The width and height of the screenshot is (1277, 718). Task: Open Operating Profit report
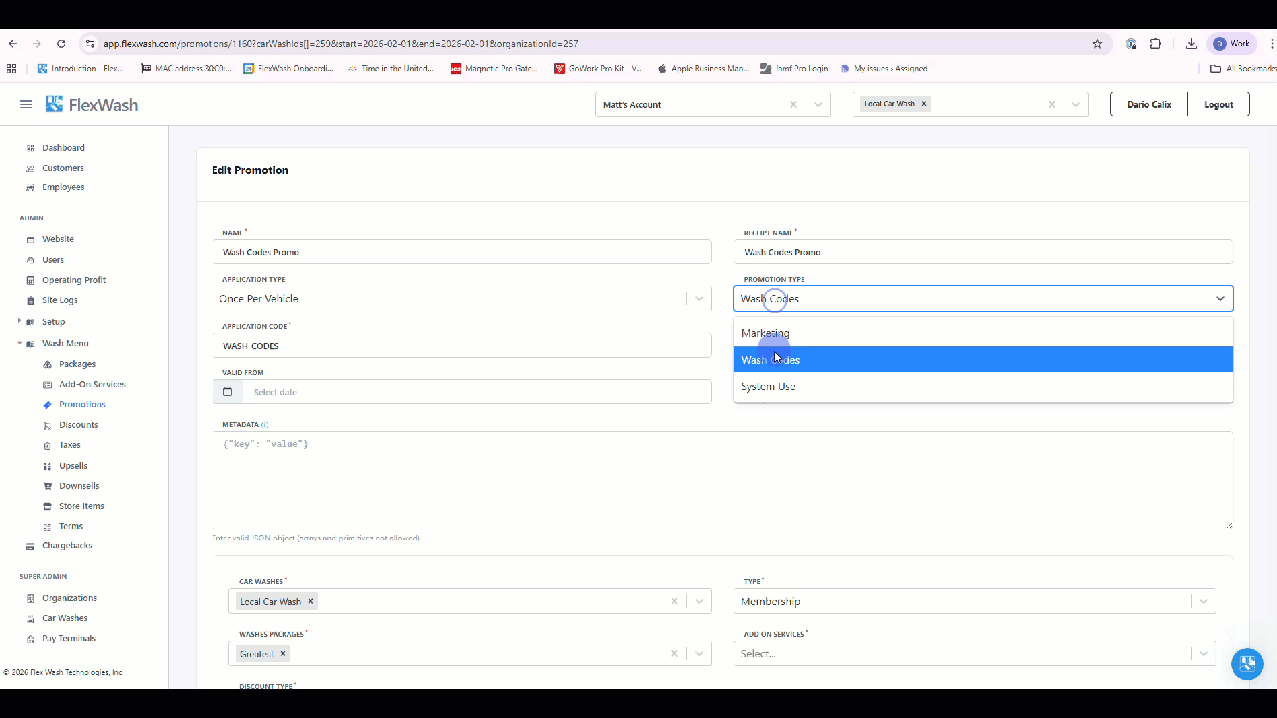(74, 280)
